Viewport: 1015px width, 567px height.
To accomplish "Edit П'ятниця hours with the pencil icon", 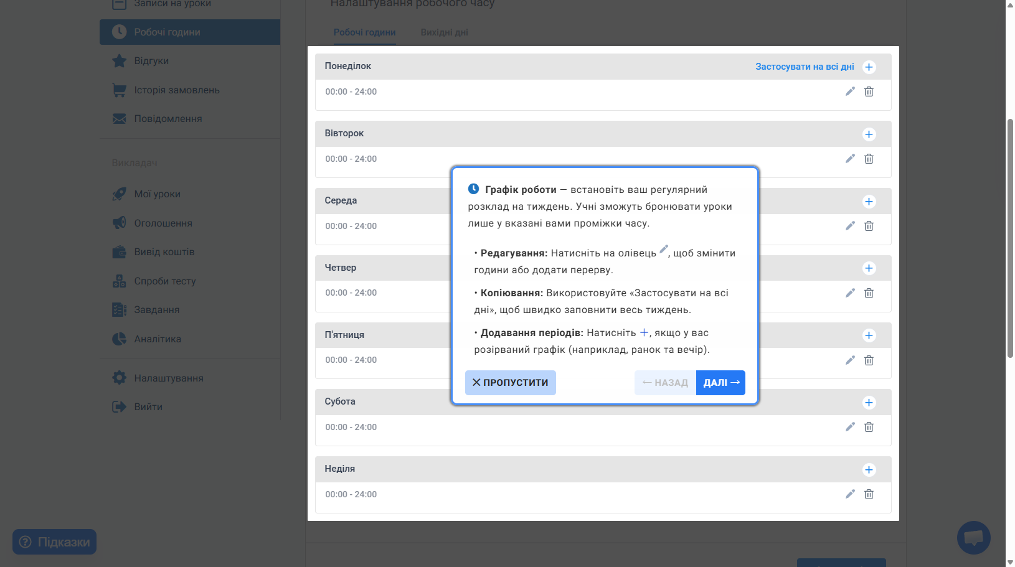I will tap(850, 360).
